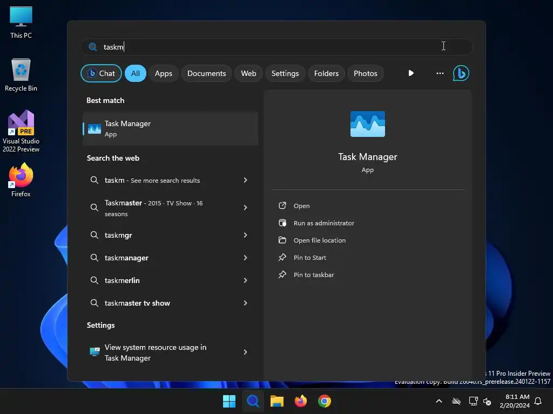Click the Search icon on the taskbar

pos(253,401)
